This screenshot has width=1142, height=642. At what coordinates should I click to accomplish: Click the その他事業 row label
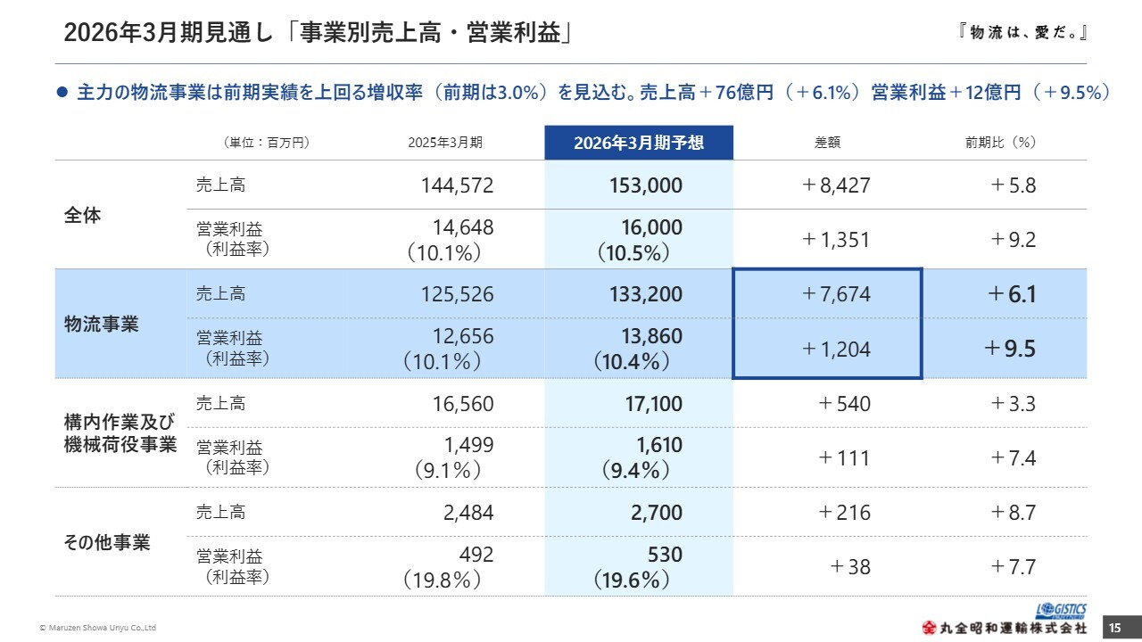[107, 543]
